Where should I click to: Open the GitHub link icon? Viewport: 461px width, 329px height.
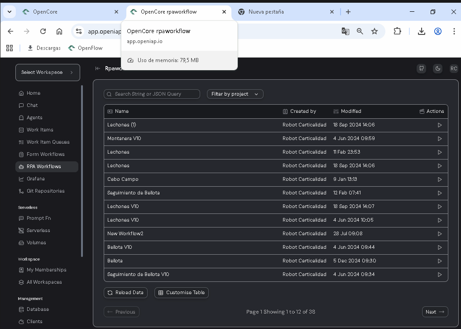point(422,68)
